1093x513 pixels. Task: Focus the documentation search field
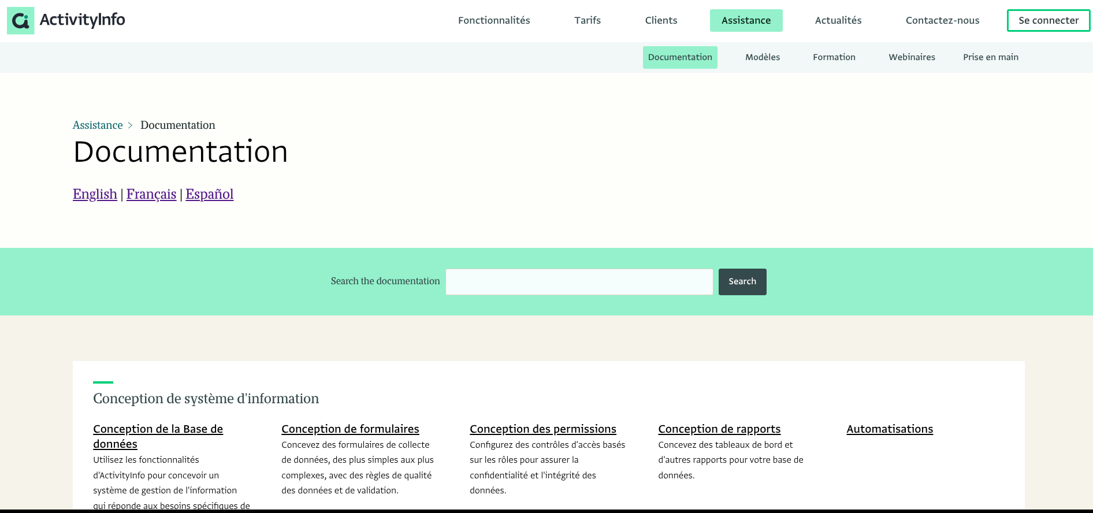pyautogui.click(x=579, y=282)
